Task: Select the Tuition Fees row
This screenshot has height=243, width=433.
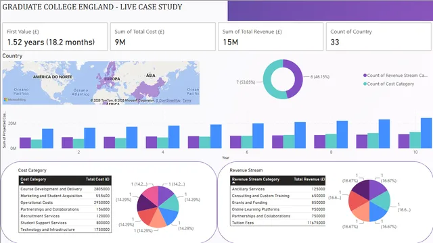Action: [x=278, y=223]
